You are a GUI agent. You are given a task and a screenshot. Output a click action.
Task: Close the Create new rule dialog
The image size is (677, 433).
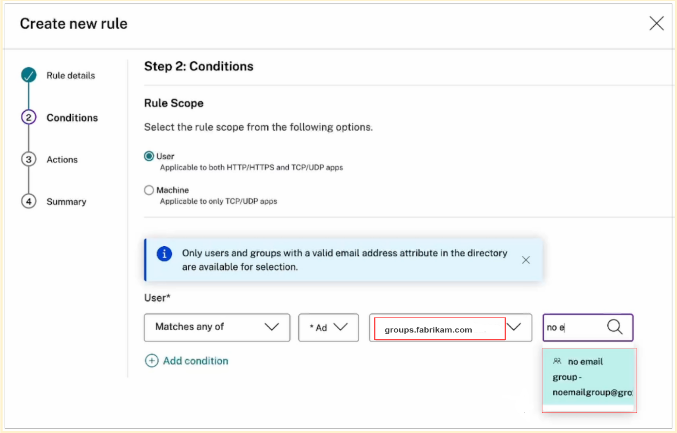tap(656, 23)
